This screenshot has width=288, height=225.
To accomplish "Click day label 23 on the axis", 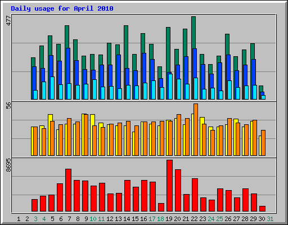I will point(202,219).
